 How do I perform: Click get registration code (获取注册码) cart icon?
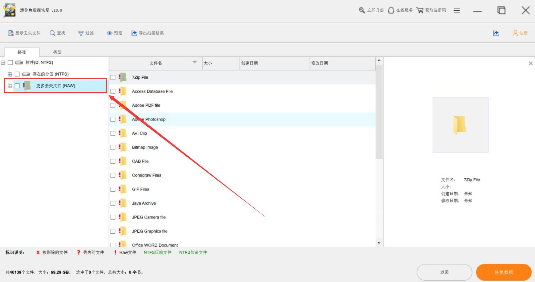[420, 10]
